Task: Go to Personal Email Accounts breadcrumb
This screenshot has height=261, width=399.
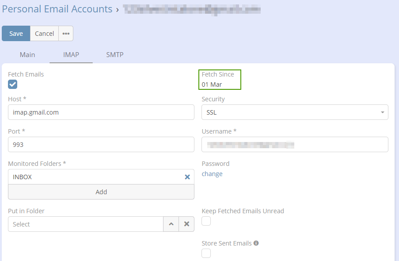Action: 57,9
